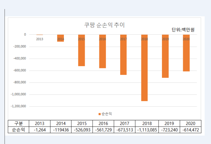Click the 구분 header cell
211x144 pixels.
coord(18,123)
